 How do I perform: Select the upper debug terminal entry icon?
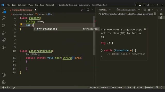(x=161, y=14)
